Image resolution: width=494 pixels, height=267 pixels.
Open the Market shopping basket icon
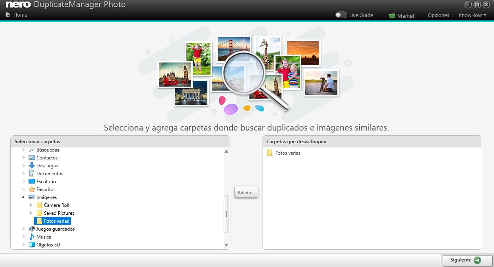(x=392, y=15)
